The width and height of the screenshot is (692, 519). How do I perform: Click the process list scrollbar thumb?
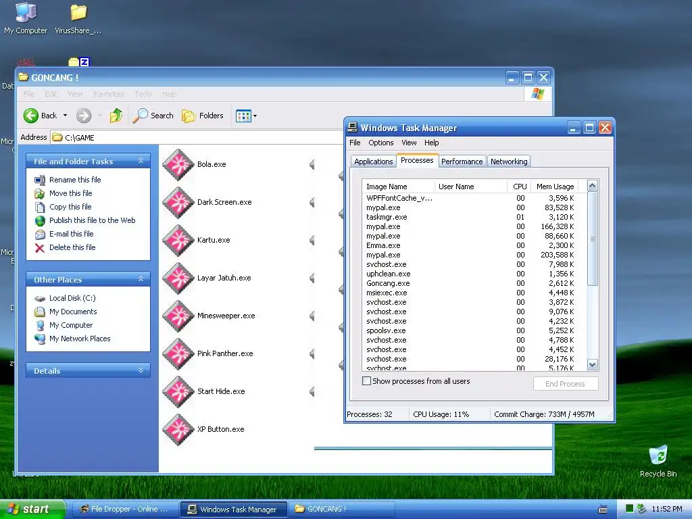click(x=592, y=239)
